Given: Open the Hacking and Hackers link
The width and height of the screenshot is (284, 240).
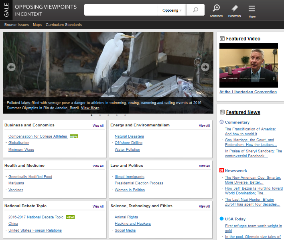Looking at the screenshot, I should pyautogui.click(x=133, y=224).
